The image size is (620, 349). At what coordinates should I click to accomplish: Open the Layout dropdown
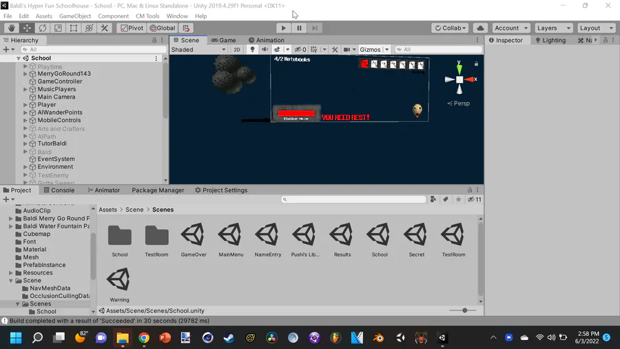(596, 28)
